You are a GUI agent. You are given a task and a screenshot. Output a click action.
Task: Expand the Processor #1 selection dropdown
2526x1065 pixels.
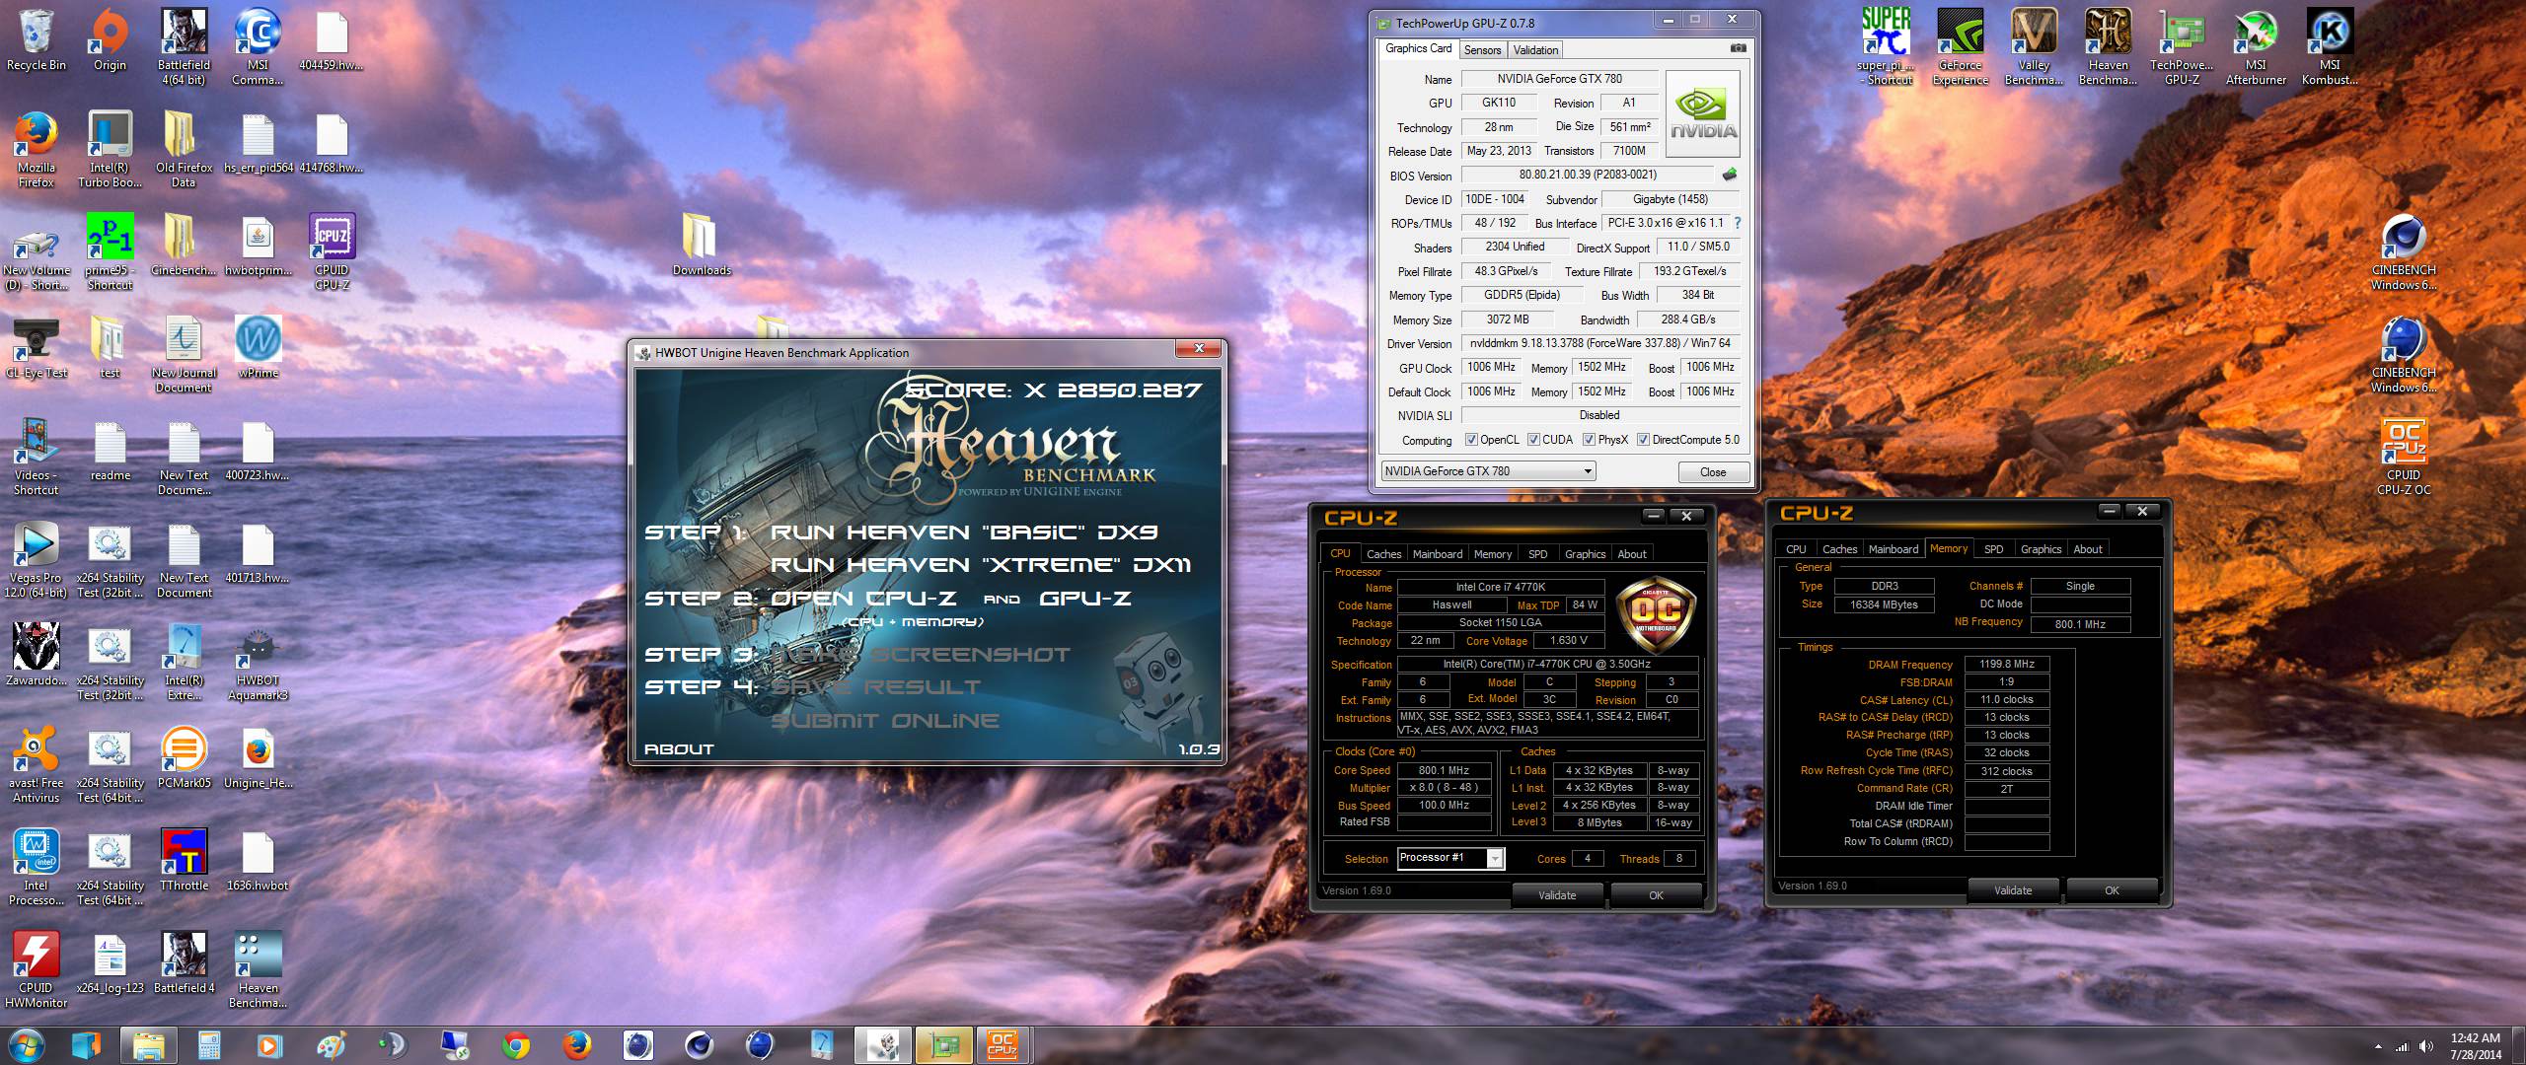(x=1496, y=859)
